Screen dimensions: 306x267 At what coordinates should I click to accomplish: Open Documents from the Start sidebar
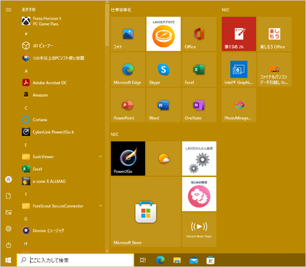tap(9, 196)
